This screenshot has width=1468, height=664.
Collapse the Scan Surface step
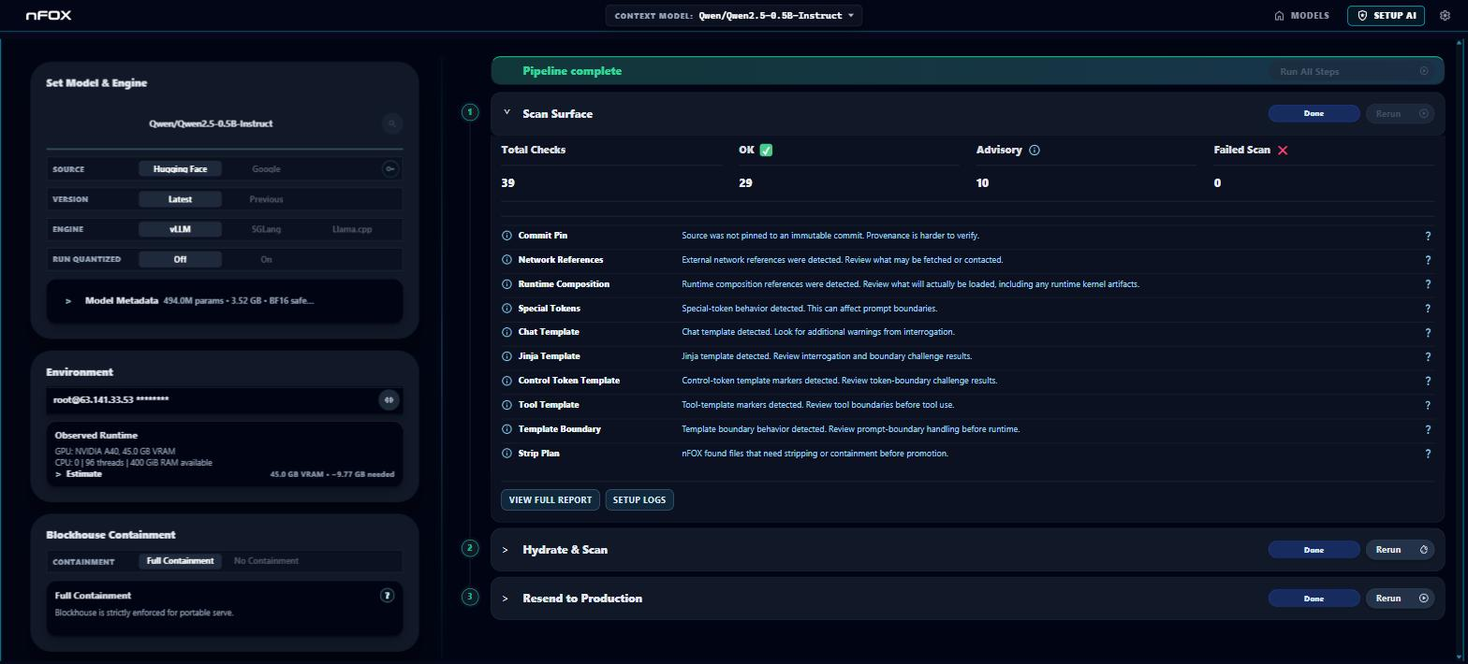(506, 113)
